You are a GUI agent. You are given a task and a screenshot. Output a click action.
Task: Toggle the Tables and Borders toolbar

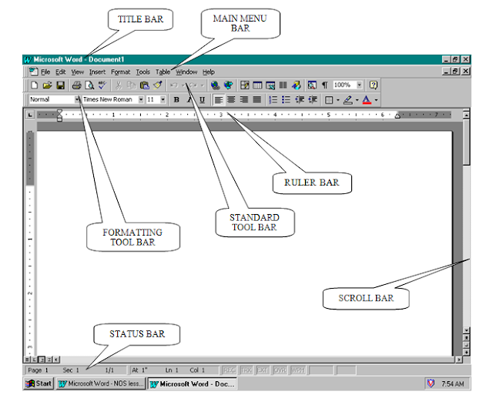245,85
